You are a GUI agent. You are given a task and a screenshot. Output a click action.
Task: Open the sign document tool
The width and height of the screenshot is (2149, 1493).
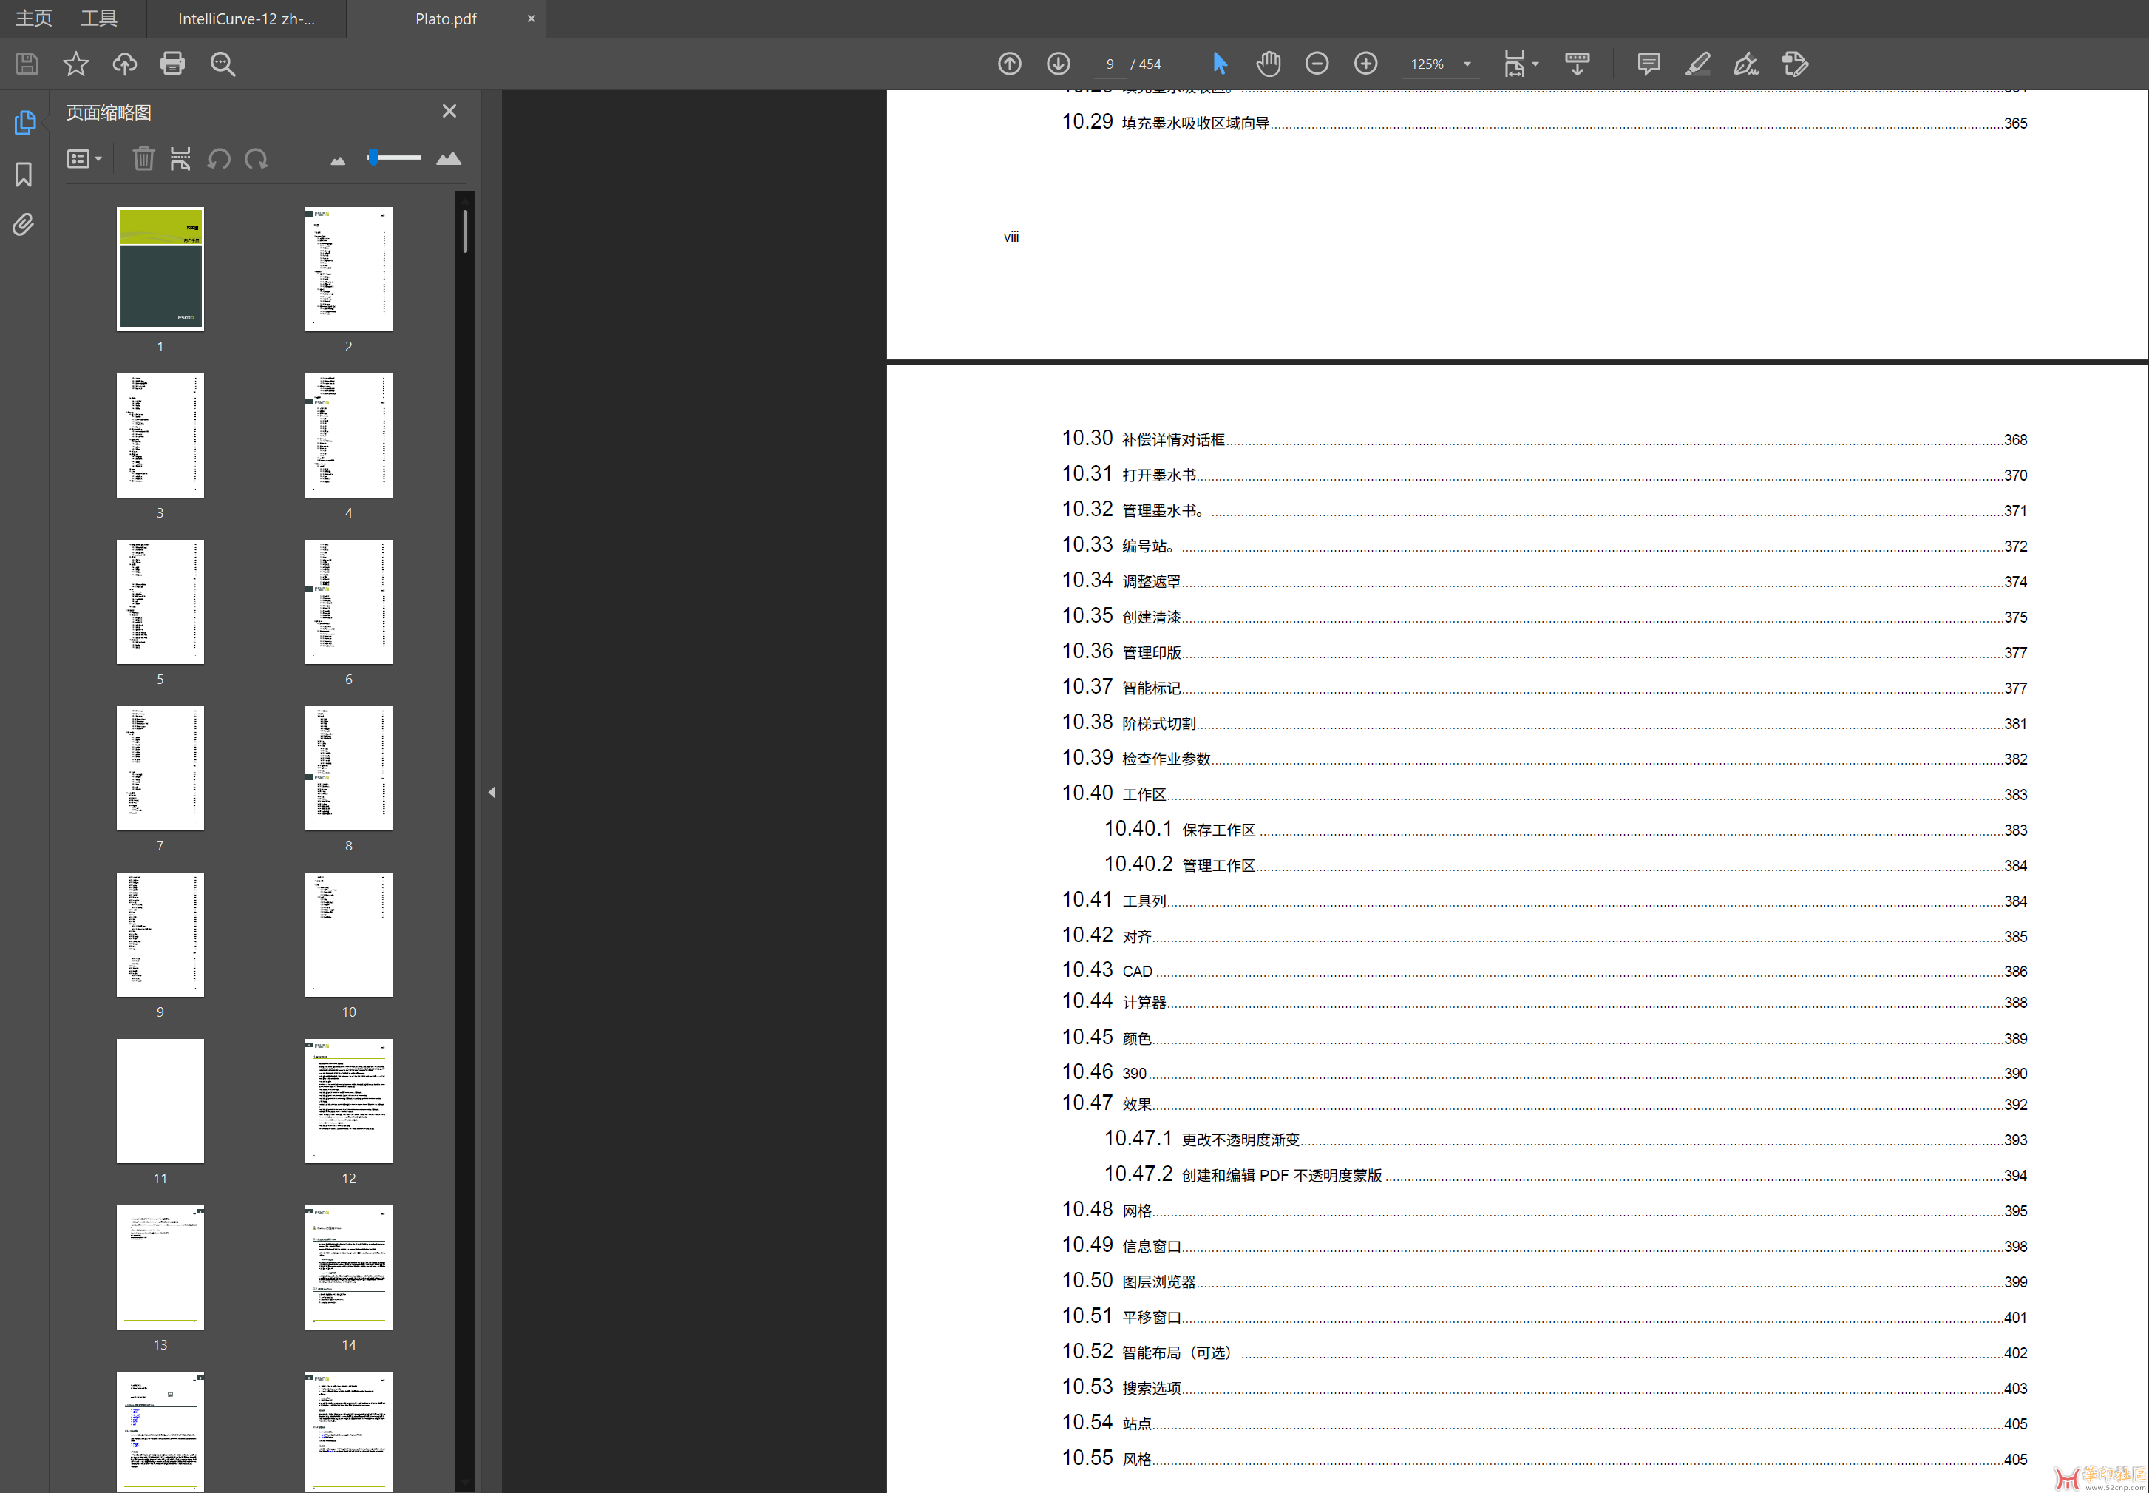pyautogui.click(x=1746, y=64)
